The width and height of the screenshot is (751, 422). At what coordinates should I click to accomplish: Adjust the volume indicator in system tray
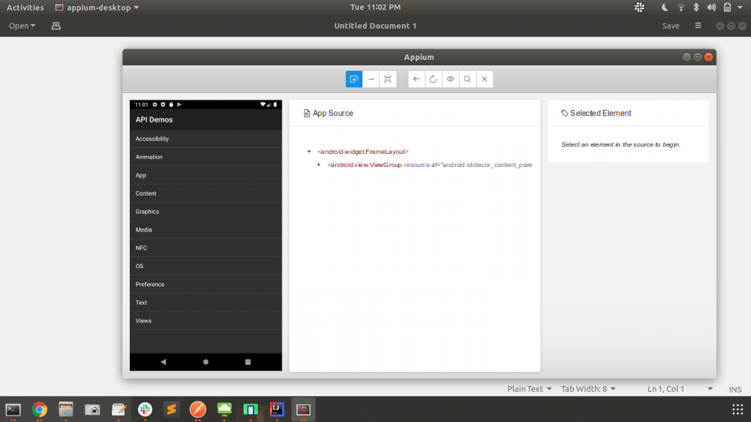pyautogui.click(x=711, y=7)
